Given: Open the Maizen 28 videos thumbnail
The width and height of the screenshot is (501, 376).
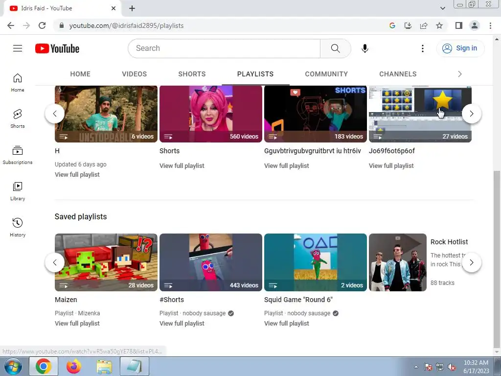Looking at the screenshot, I should [106, 262].
